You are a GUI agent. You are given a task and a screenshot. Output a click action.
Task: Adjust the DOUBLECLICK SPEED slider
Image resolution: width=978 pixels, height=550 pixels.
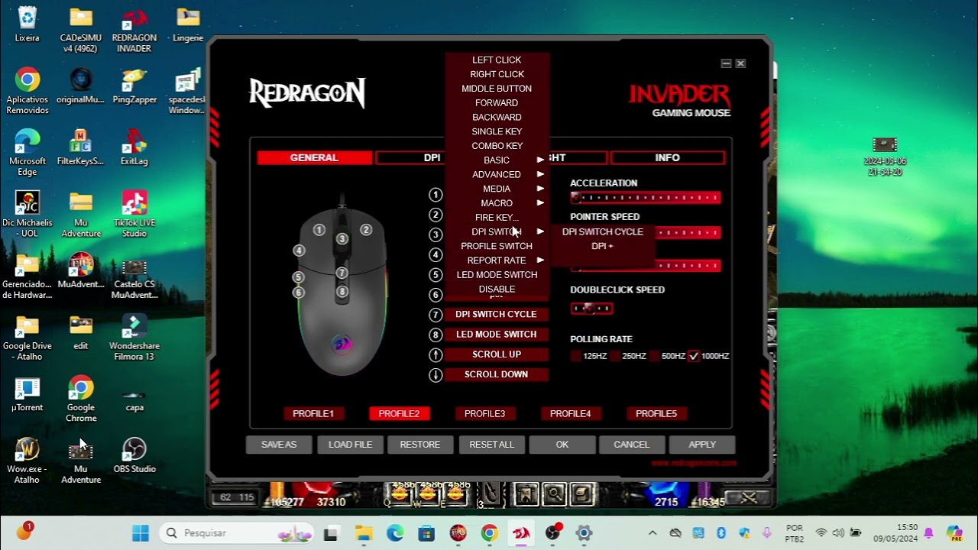[591, 309]
